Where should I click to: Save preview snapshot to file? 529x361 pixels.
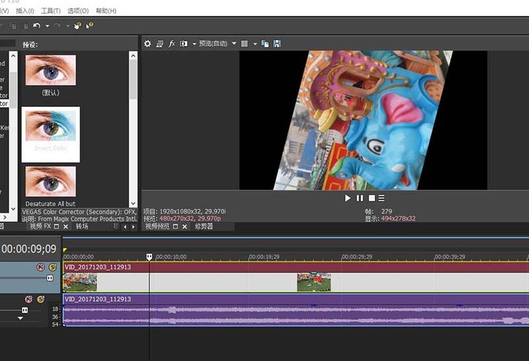(277, 44)
